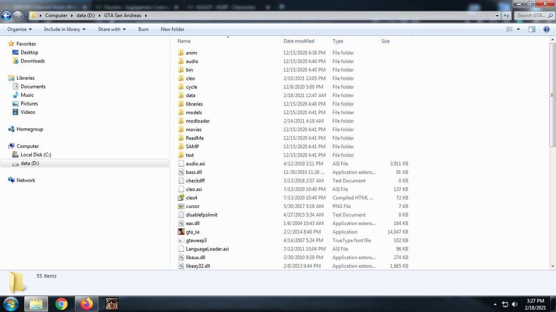The height and width of the screenshot is (312, 556).
Task: Open the Share with menu
Action: point(112,29)
